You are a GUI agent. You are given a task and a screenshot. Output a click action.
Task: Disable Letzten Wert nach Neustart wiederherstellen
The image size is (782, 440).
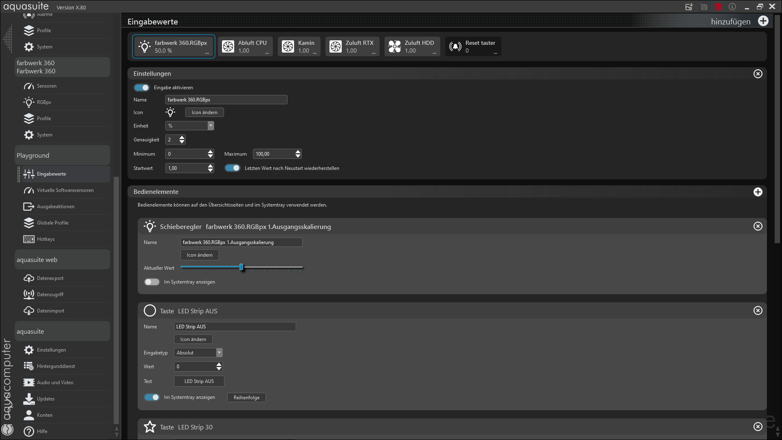(x=233, y=168)
